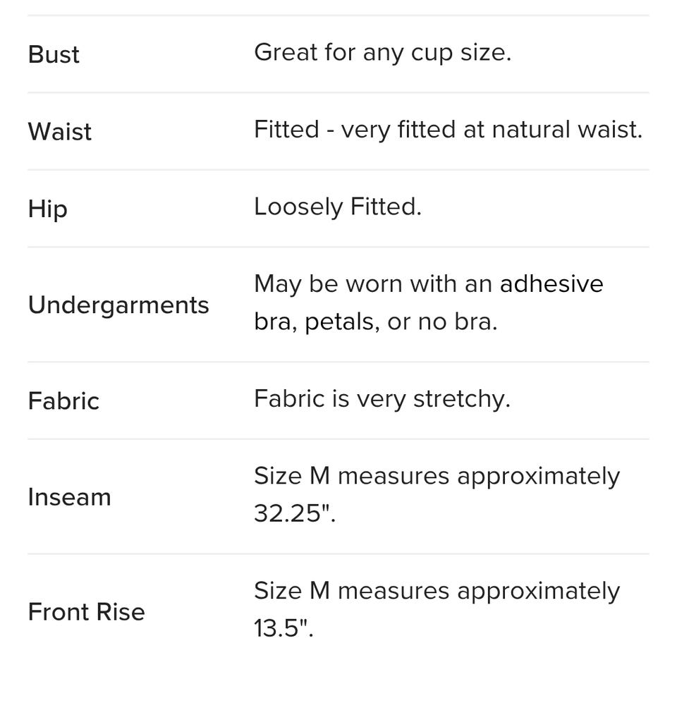Click the Fabric row label
Screen dimensions: 677x703
click(x=63, y=401)
